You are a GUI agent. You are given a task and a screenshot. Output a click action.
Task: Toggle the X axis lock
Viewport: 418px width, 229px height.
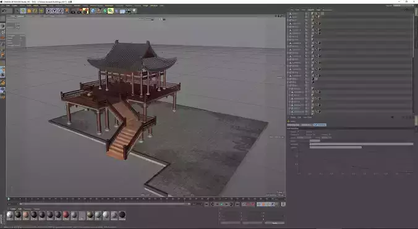[x=48, y=11]
